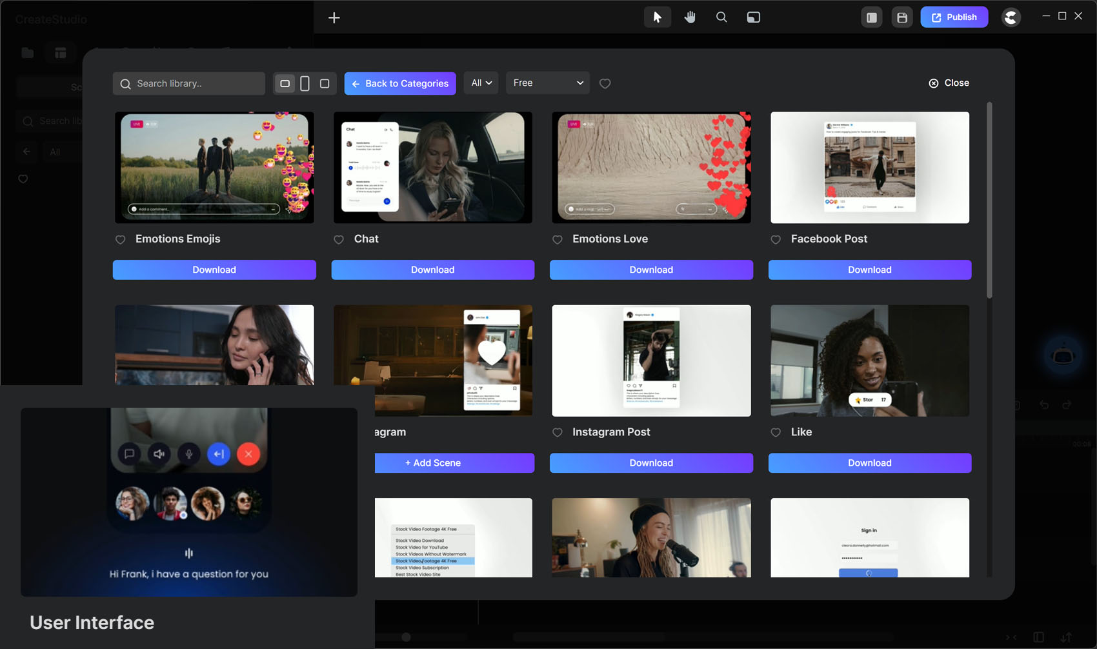Favorite the Instagram Post template
This screenshot has height=649, width=1097.
point(558,433)
